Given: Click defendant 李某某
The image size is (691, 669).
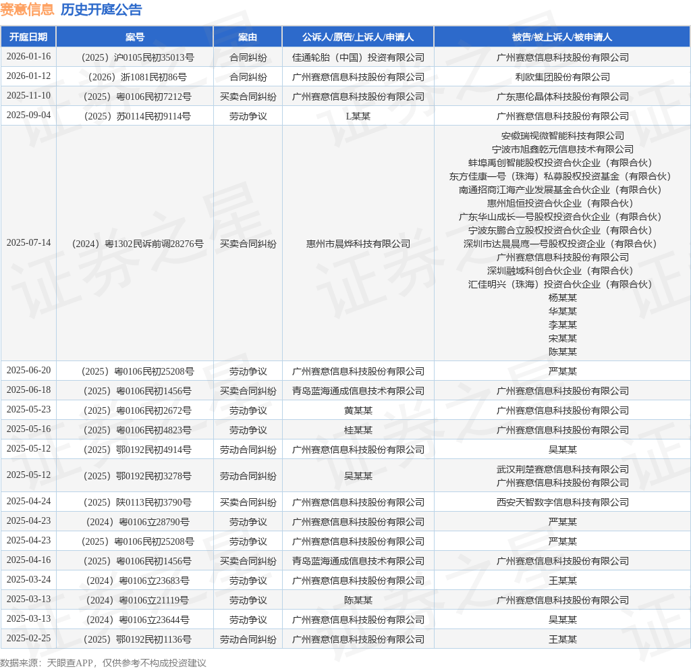Looking at the screenshot, I should [563, 325].
